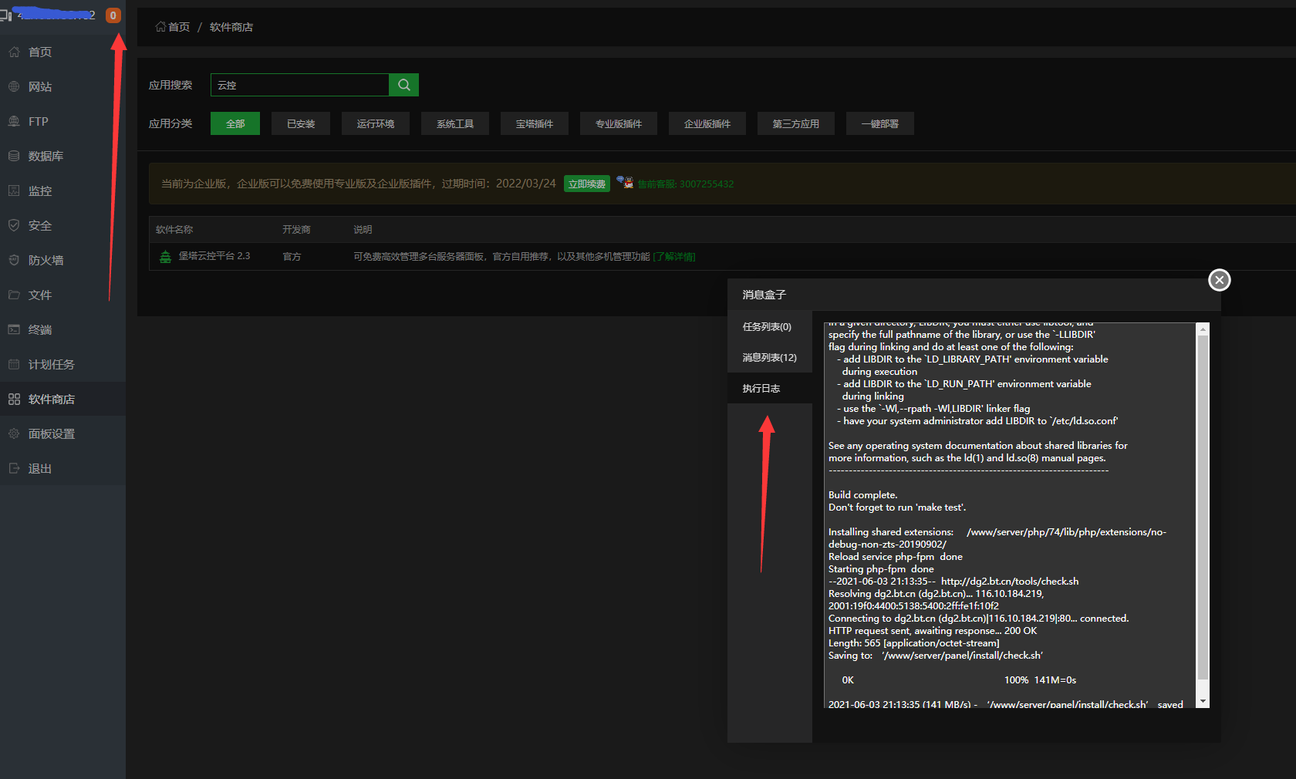
Task: Open 首页 in the sidebar
Action: [x=62, y=52]
